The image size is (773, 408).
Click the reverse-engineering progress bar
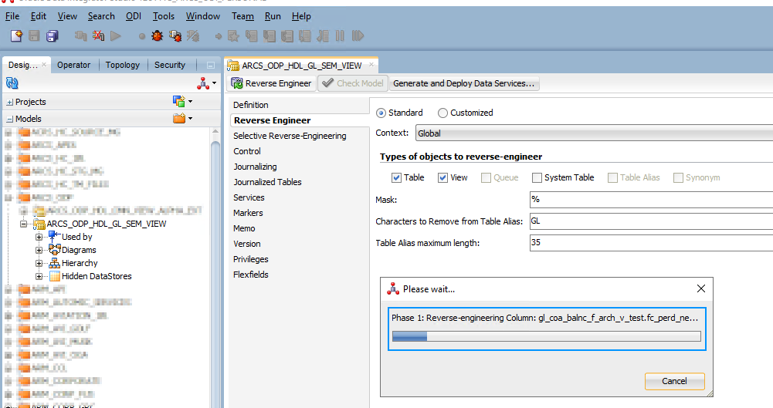pos(546,336)
